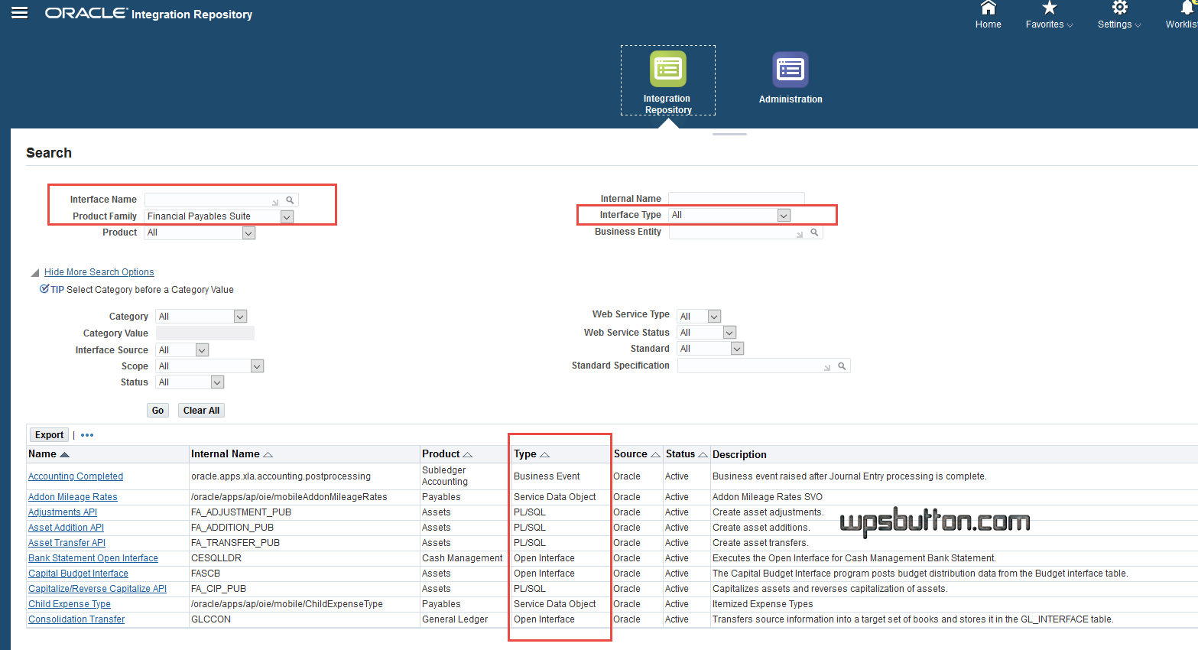Select Integration Repository tile icon
The image size is (1198, 650).
[667, 69]
